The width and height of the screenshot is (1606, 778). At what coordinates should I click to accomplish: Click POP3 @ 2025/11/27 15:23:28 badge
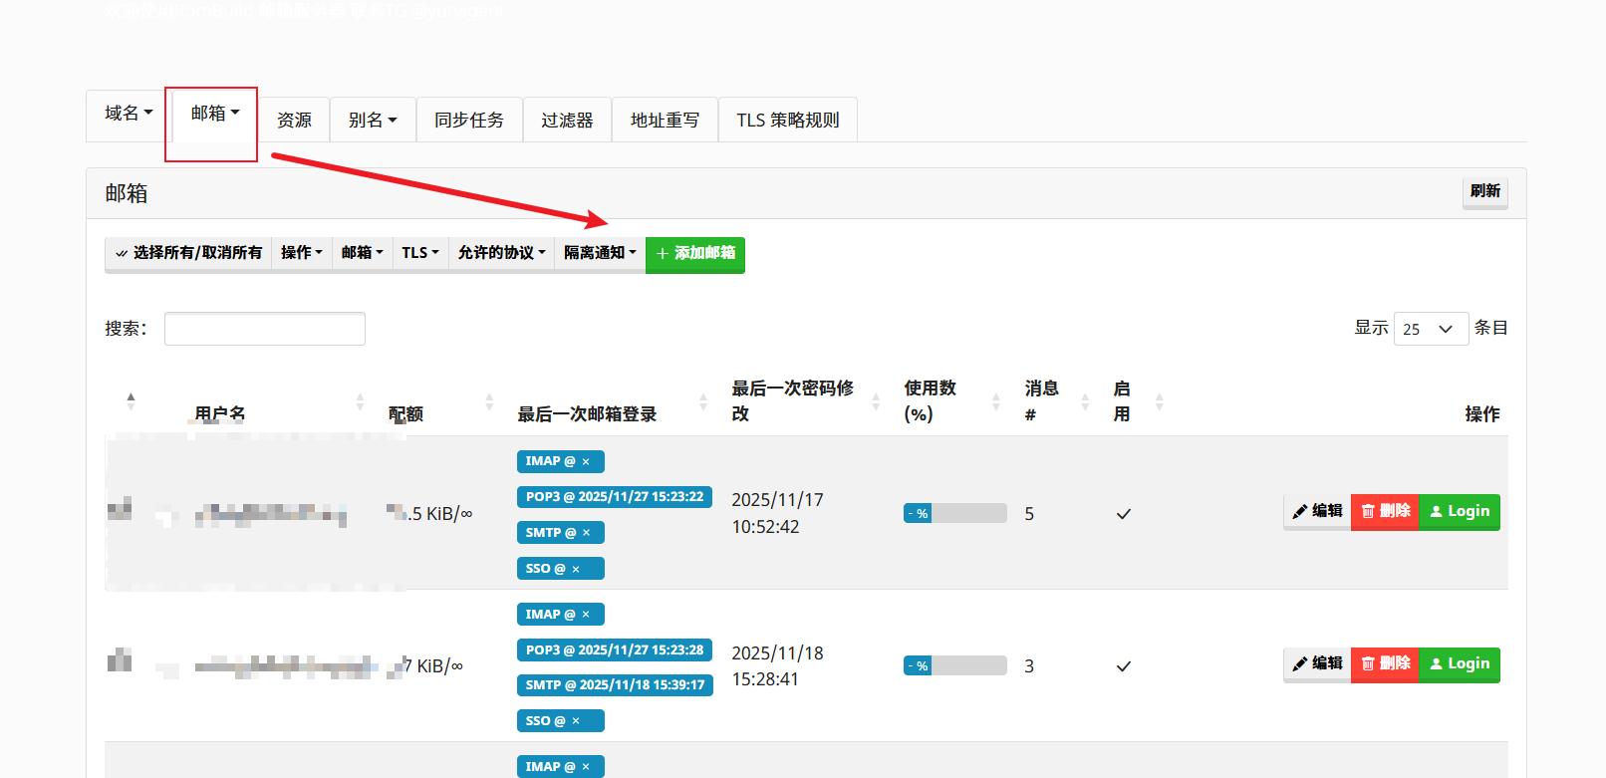click(615, 650)
